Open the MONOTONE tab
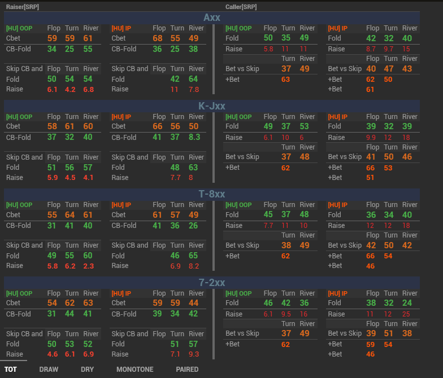The image size is (443, 378). tap(134, 369)
